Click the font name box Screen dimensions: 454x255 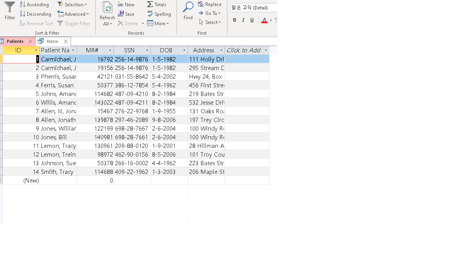[x=254, y=8]
